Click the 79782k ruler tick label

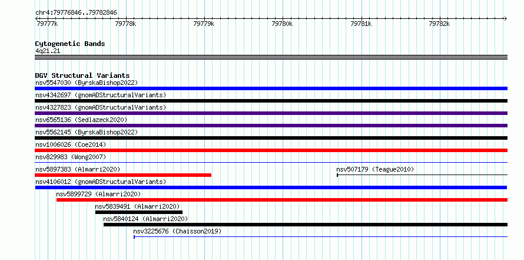[x=439, y=24]
